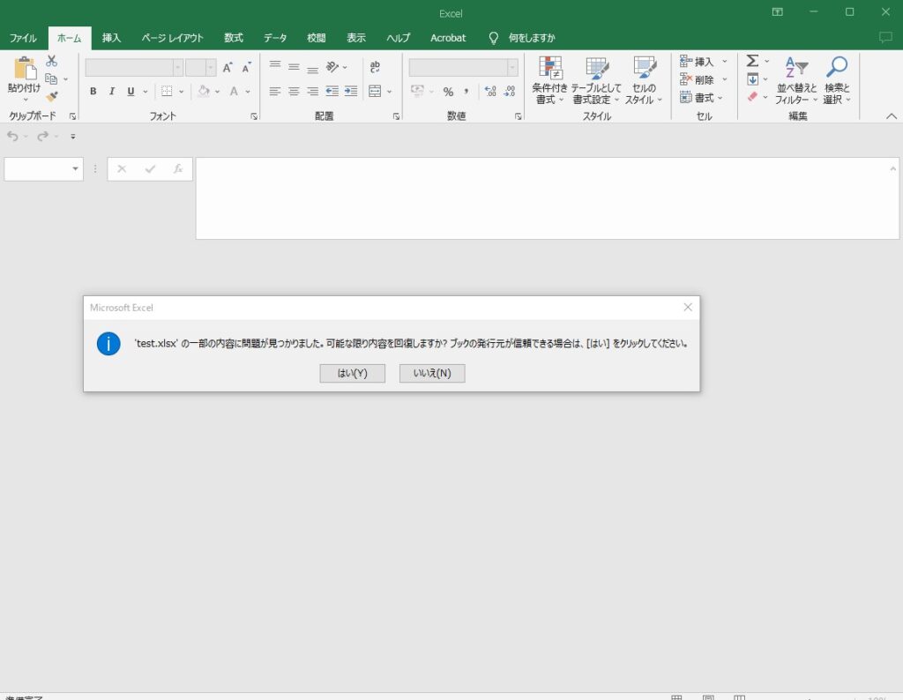Select the AutoSum tool
Screen dimensions: 903x700
(x=752, y=60)
